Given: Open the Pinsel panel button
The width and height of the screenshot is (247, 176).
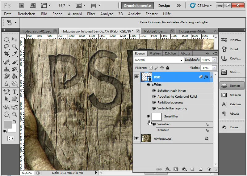Looking at the screenshot, I should point(232,49).
